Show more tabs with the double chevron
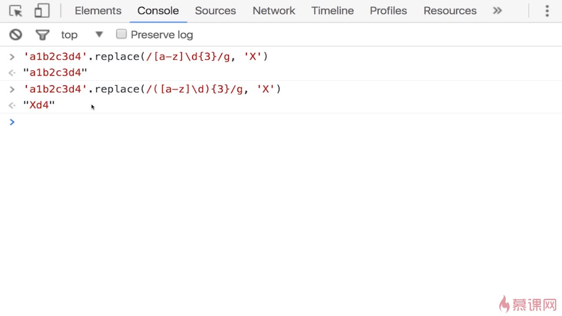Screen dimensions: 562x316 [497, 11]
